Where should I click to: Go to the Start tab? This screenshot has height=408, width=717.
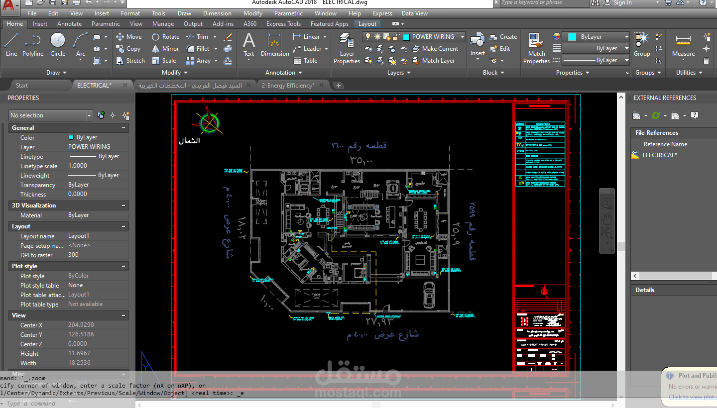coord(22,86)
